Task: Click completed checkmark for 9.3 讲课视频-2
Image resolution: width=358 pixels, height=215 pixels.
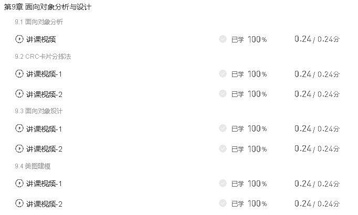Action: (x=223, y=148)
